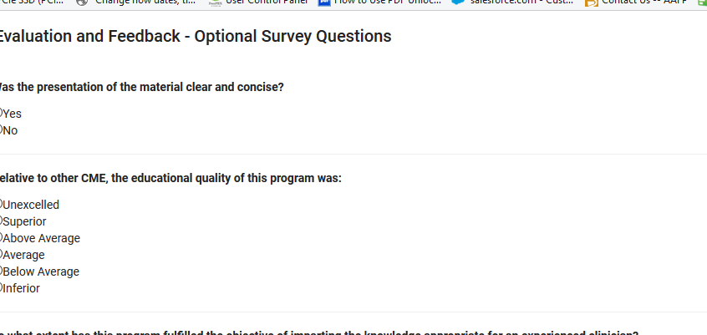Click the green bookmark icon at far right
The height and width of the screenshot is (335, 707).
[703, 3]
